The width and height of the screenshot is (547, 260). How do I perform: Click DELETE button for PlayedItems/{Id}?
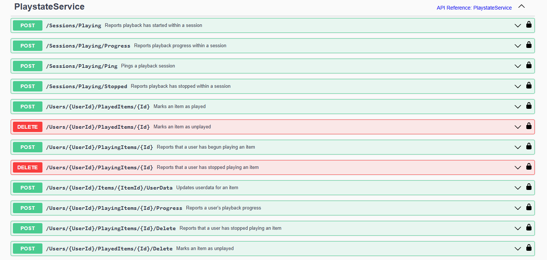point(28,127)
